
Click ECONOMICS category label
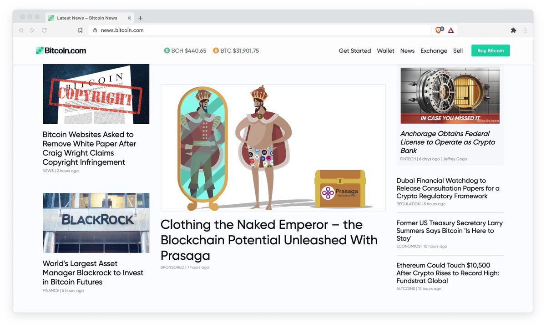point(409,247)
